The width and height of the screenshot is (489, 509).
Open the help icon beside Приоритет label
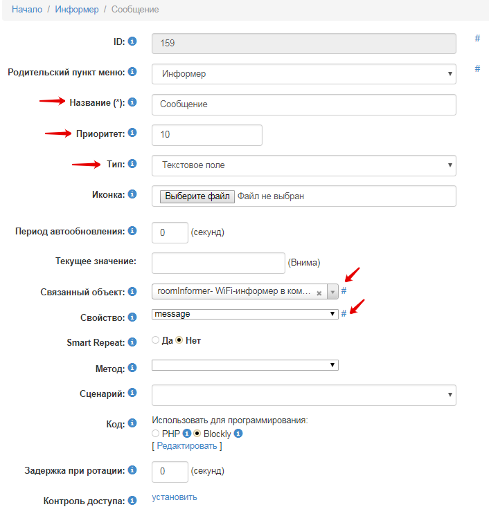pyautogui.click(x=132, y=133)
